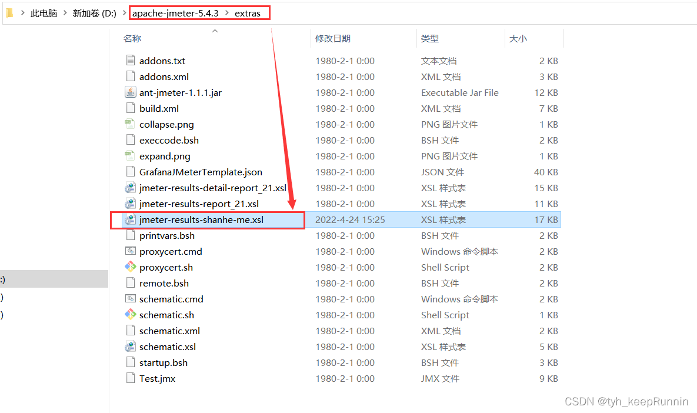Select file name addons.txt

tap(162, 61)
